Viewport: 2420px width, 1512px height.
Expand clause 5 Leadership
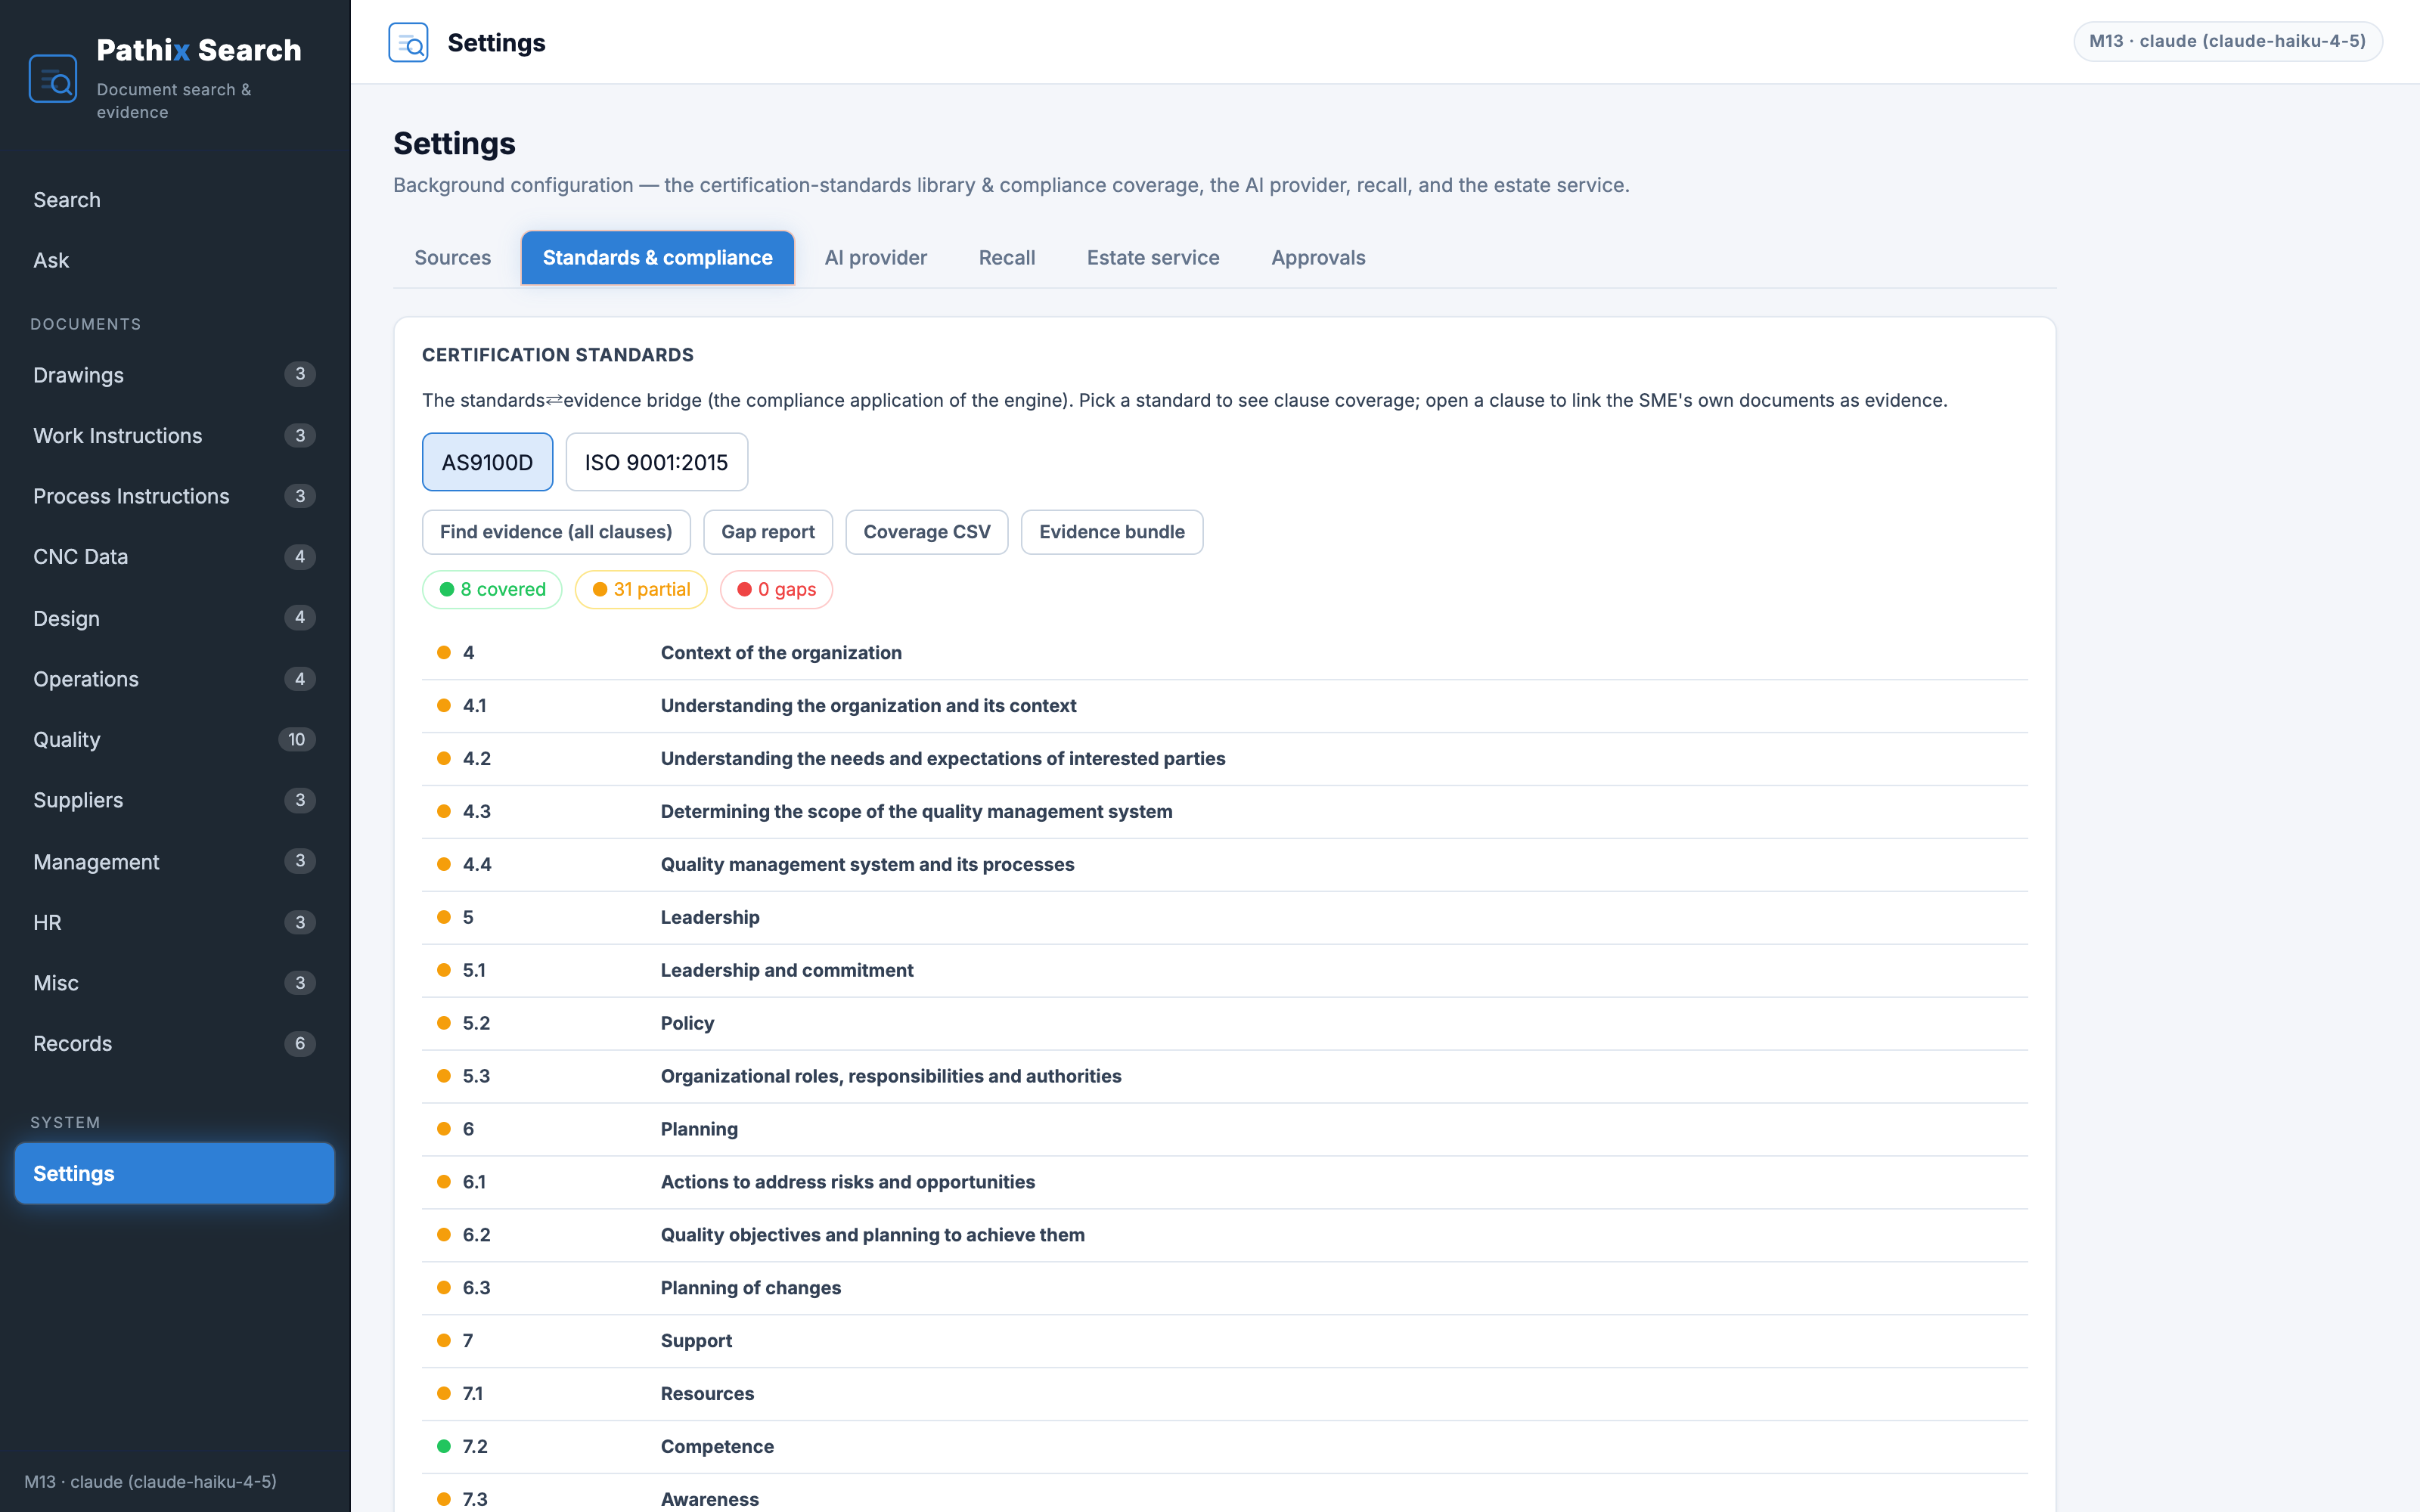point(1225,918)
